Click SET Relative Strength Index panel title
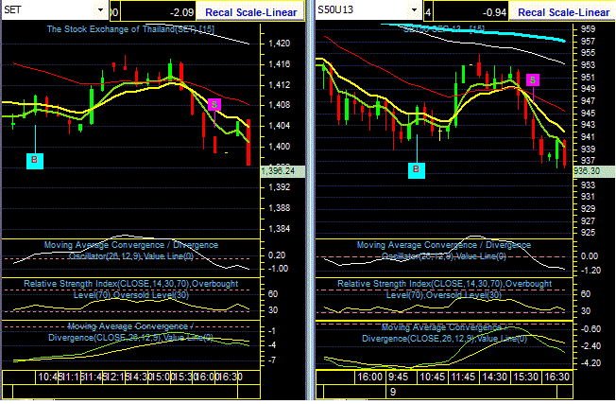 (x=130, y=290)
